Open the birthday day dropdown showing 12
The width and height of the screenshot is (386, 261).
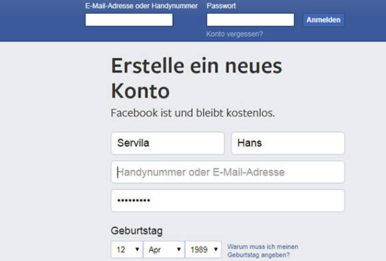tap(127, 250)
